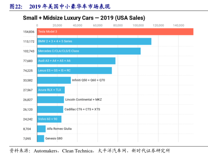Screen dimensions: 208x156
Task: Click the Alfa Romeo Giulia blue bar
Action: tap(42, 129)
